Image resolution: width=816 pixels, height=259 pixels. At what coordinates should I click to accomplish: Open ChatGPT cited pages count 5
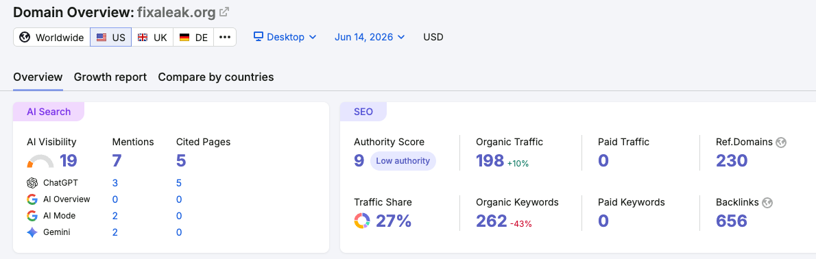(x=179, y=183)
